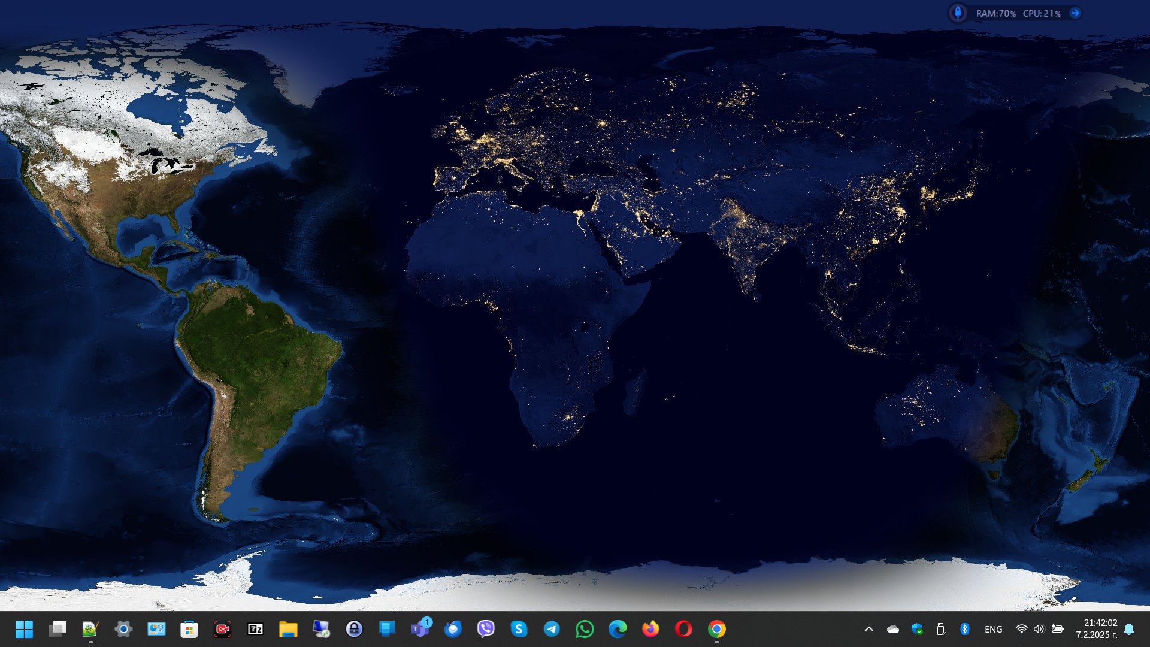Image resolution: width=1150 pixels, height=647 pixels.
Task: Expand performance widget with arrow button
Action: click(1075, 13)
